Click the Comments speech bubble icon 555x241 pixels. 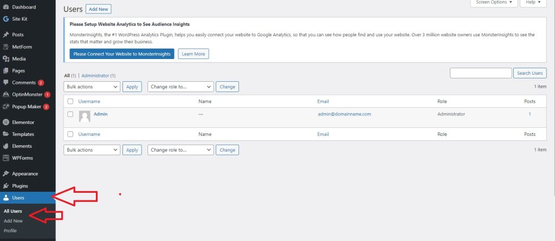tap(5, 82)
